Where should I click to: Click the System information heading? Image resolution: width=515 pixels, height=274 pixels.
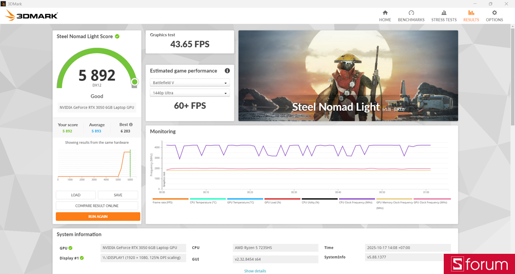[x=79, y=234]
